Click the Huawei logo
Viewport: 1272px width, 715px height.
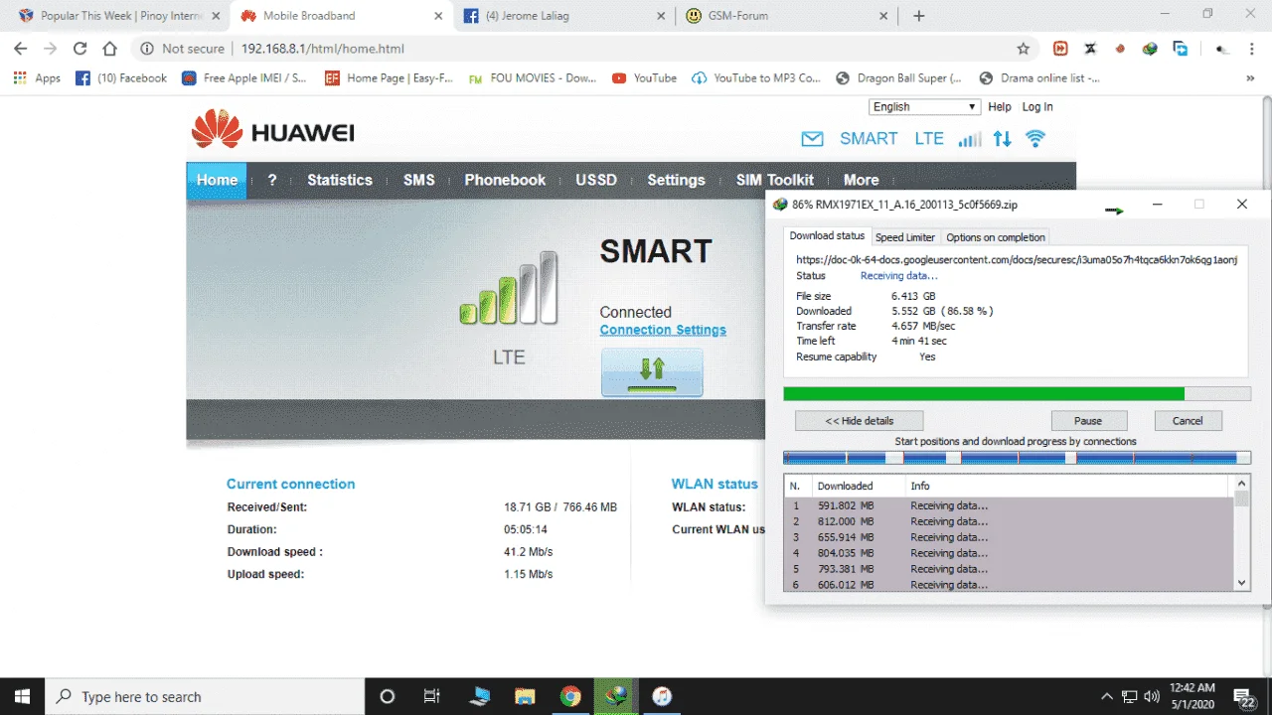click(272, 132)
